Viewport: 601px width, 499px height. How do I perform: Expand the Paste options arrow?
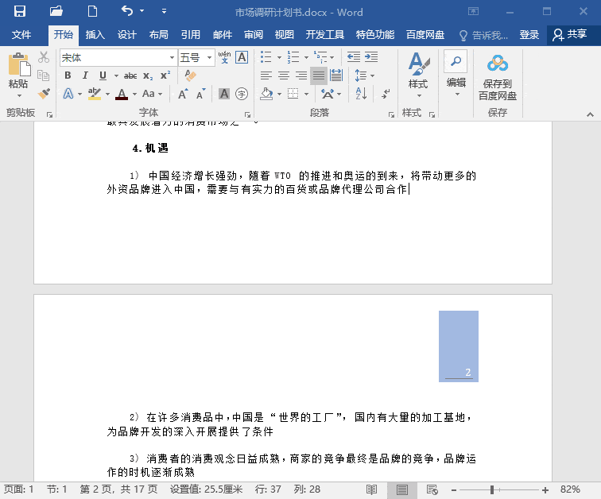(19, 95)
